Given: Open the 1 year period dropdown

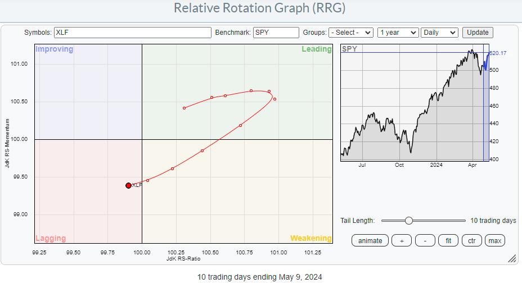Looking at the screenshot, I should pyautogui.click(x=398, y=33).
